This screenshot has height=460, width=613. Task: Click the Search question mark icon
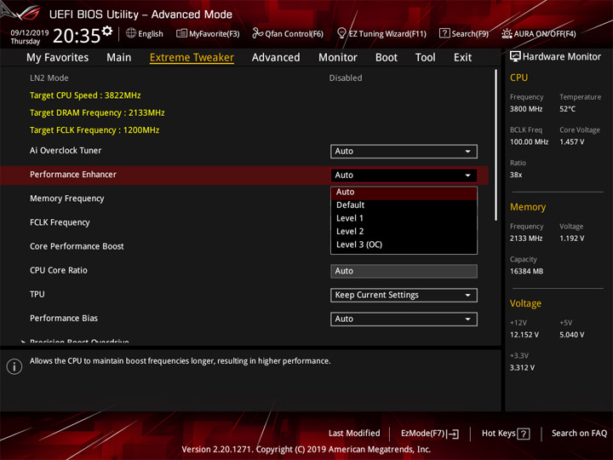[x=444, y=33]
